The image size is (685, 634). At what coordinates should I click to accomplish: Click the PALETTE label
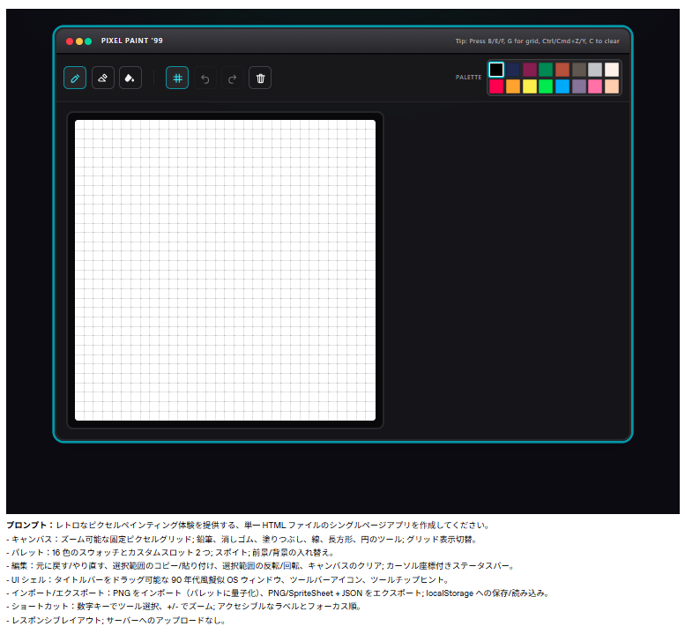pos(468,78)
